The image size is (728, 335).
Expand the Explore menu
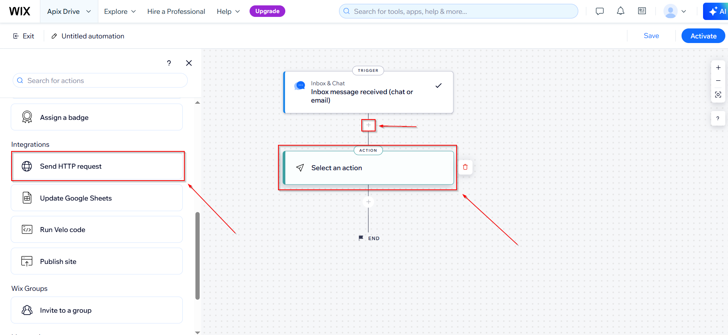[x=120, y=12]
